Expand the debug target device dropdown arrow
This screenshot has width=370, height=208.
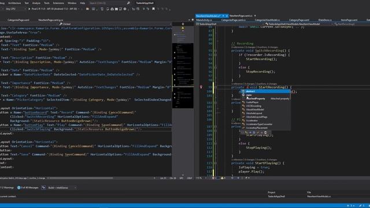(x=79, y=9)
